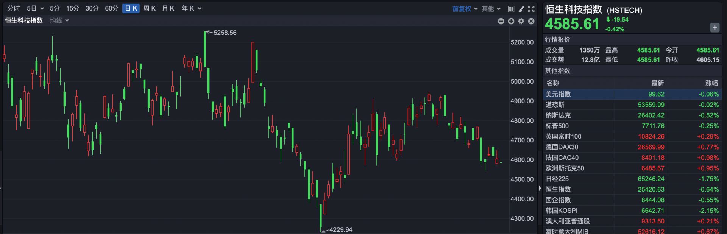727x234 pixels.
Task: Switch to 30分 chart interval
Action: point(92,8)
